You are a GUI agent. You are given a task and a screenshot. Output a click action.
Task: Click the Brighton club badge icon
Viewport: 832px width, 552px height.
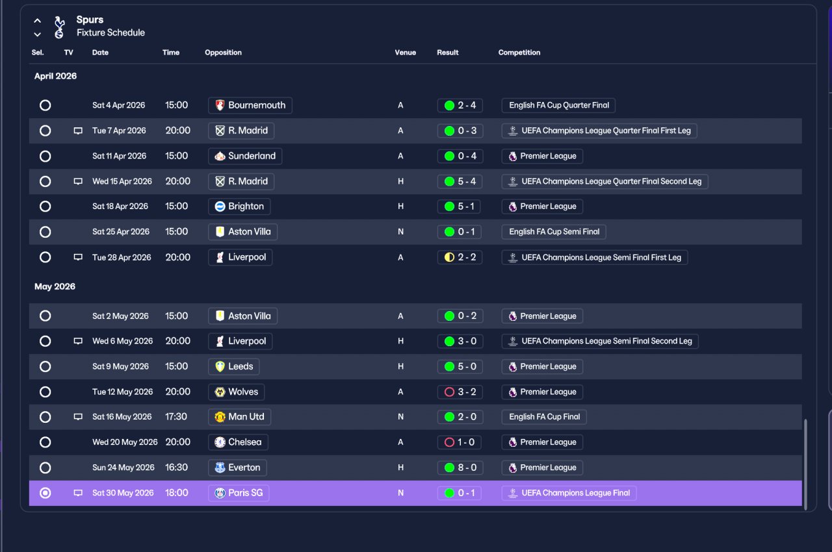(x=220, y=207)
